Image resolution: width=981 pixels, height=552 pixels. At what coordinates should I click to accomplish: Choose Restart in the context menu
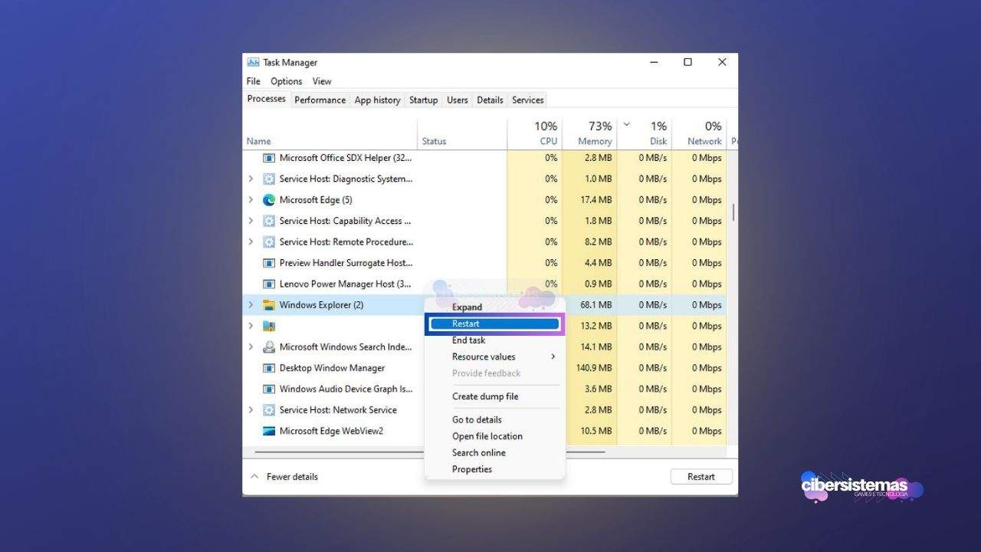point(494,324)
